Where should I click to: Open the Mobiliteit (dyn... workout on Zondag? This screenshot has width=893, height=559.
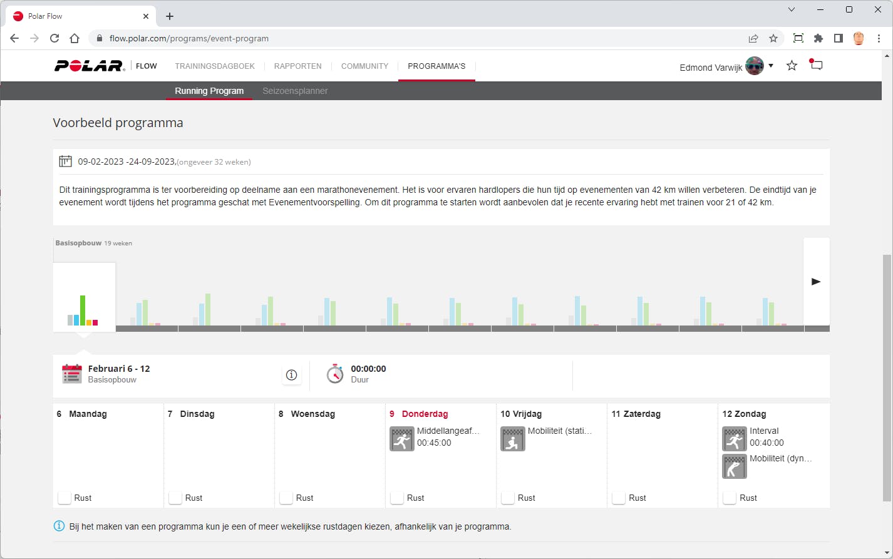point(781,458)
